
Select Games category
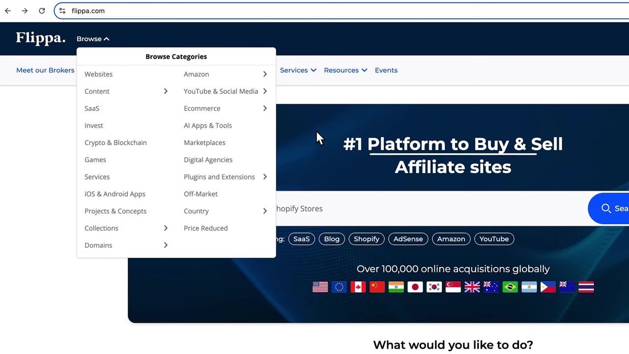click(x=95, y=160)
